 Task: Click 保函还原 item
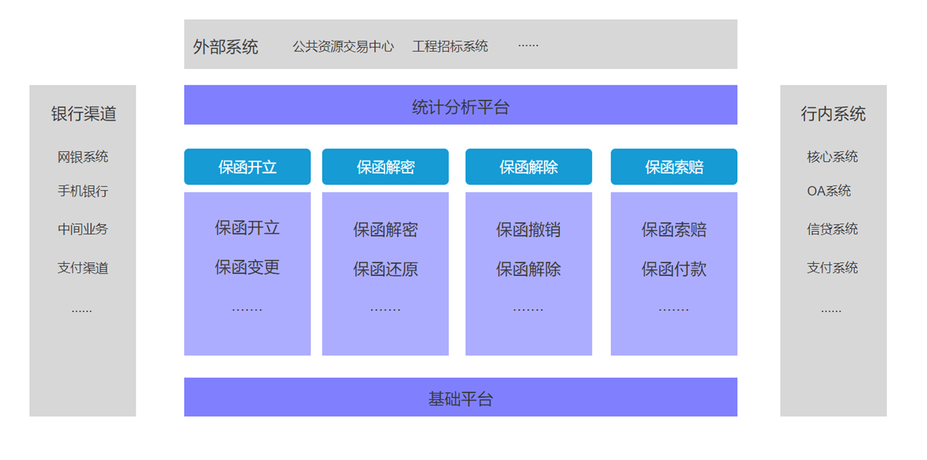click(x=385, y=269)
